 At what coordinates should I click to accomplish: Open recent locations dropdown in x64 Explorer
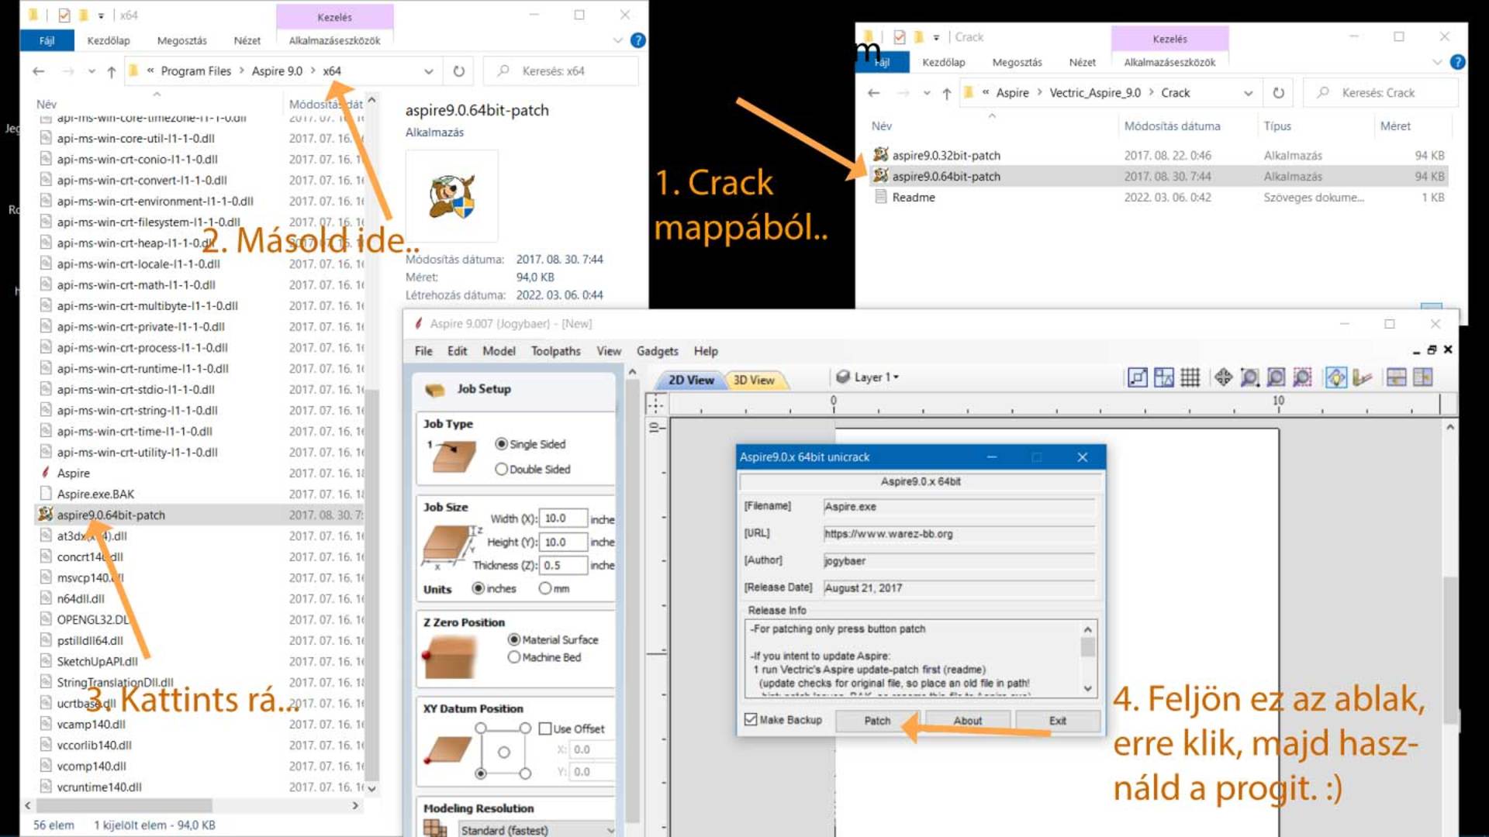coord(92,71)
